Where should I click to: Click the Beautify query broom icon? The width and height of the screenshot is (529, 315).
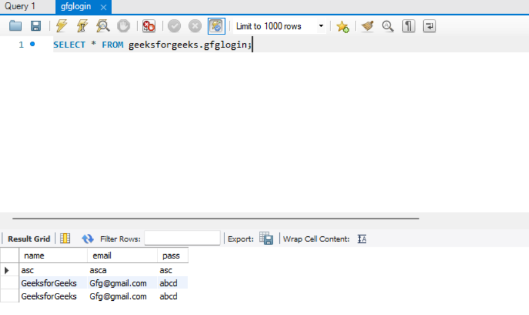[x=367, y=26]
